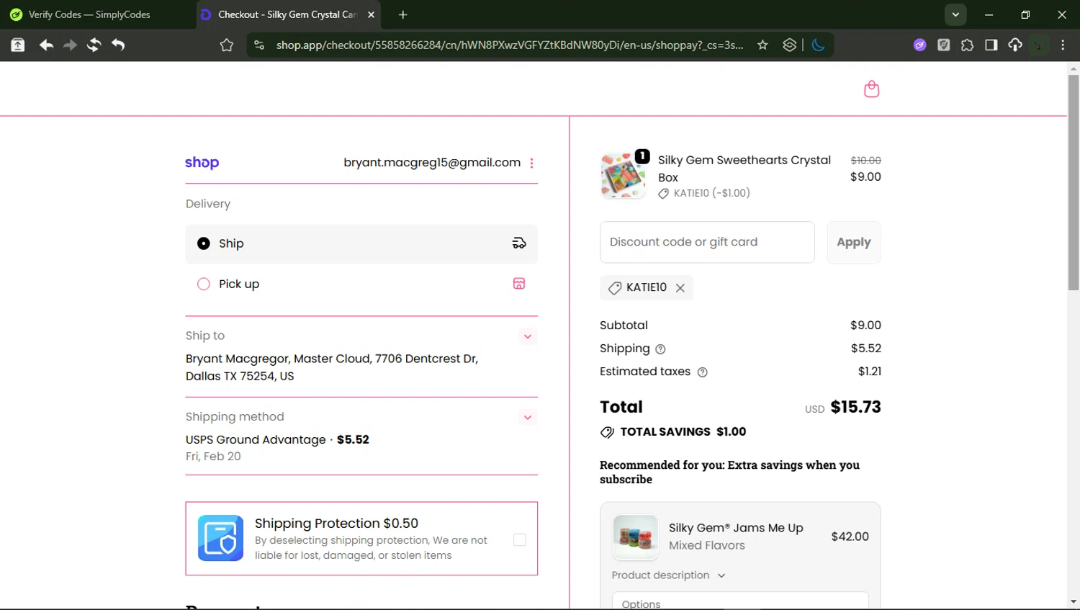Click the USPS Ground Advantage text
The image size is (1080, 610).
pos(256,440)
